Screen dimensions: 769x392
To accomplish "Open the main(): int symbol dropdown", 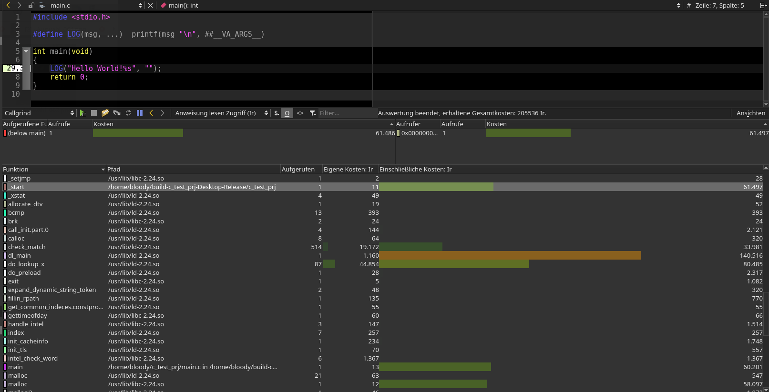I will [x=420, y=5].
